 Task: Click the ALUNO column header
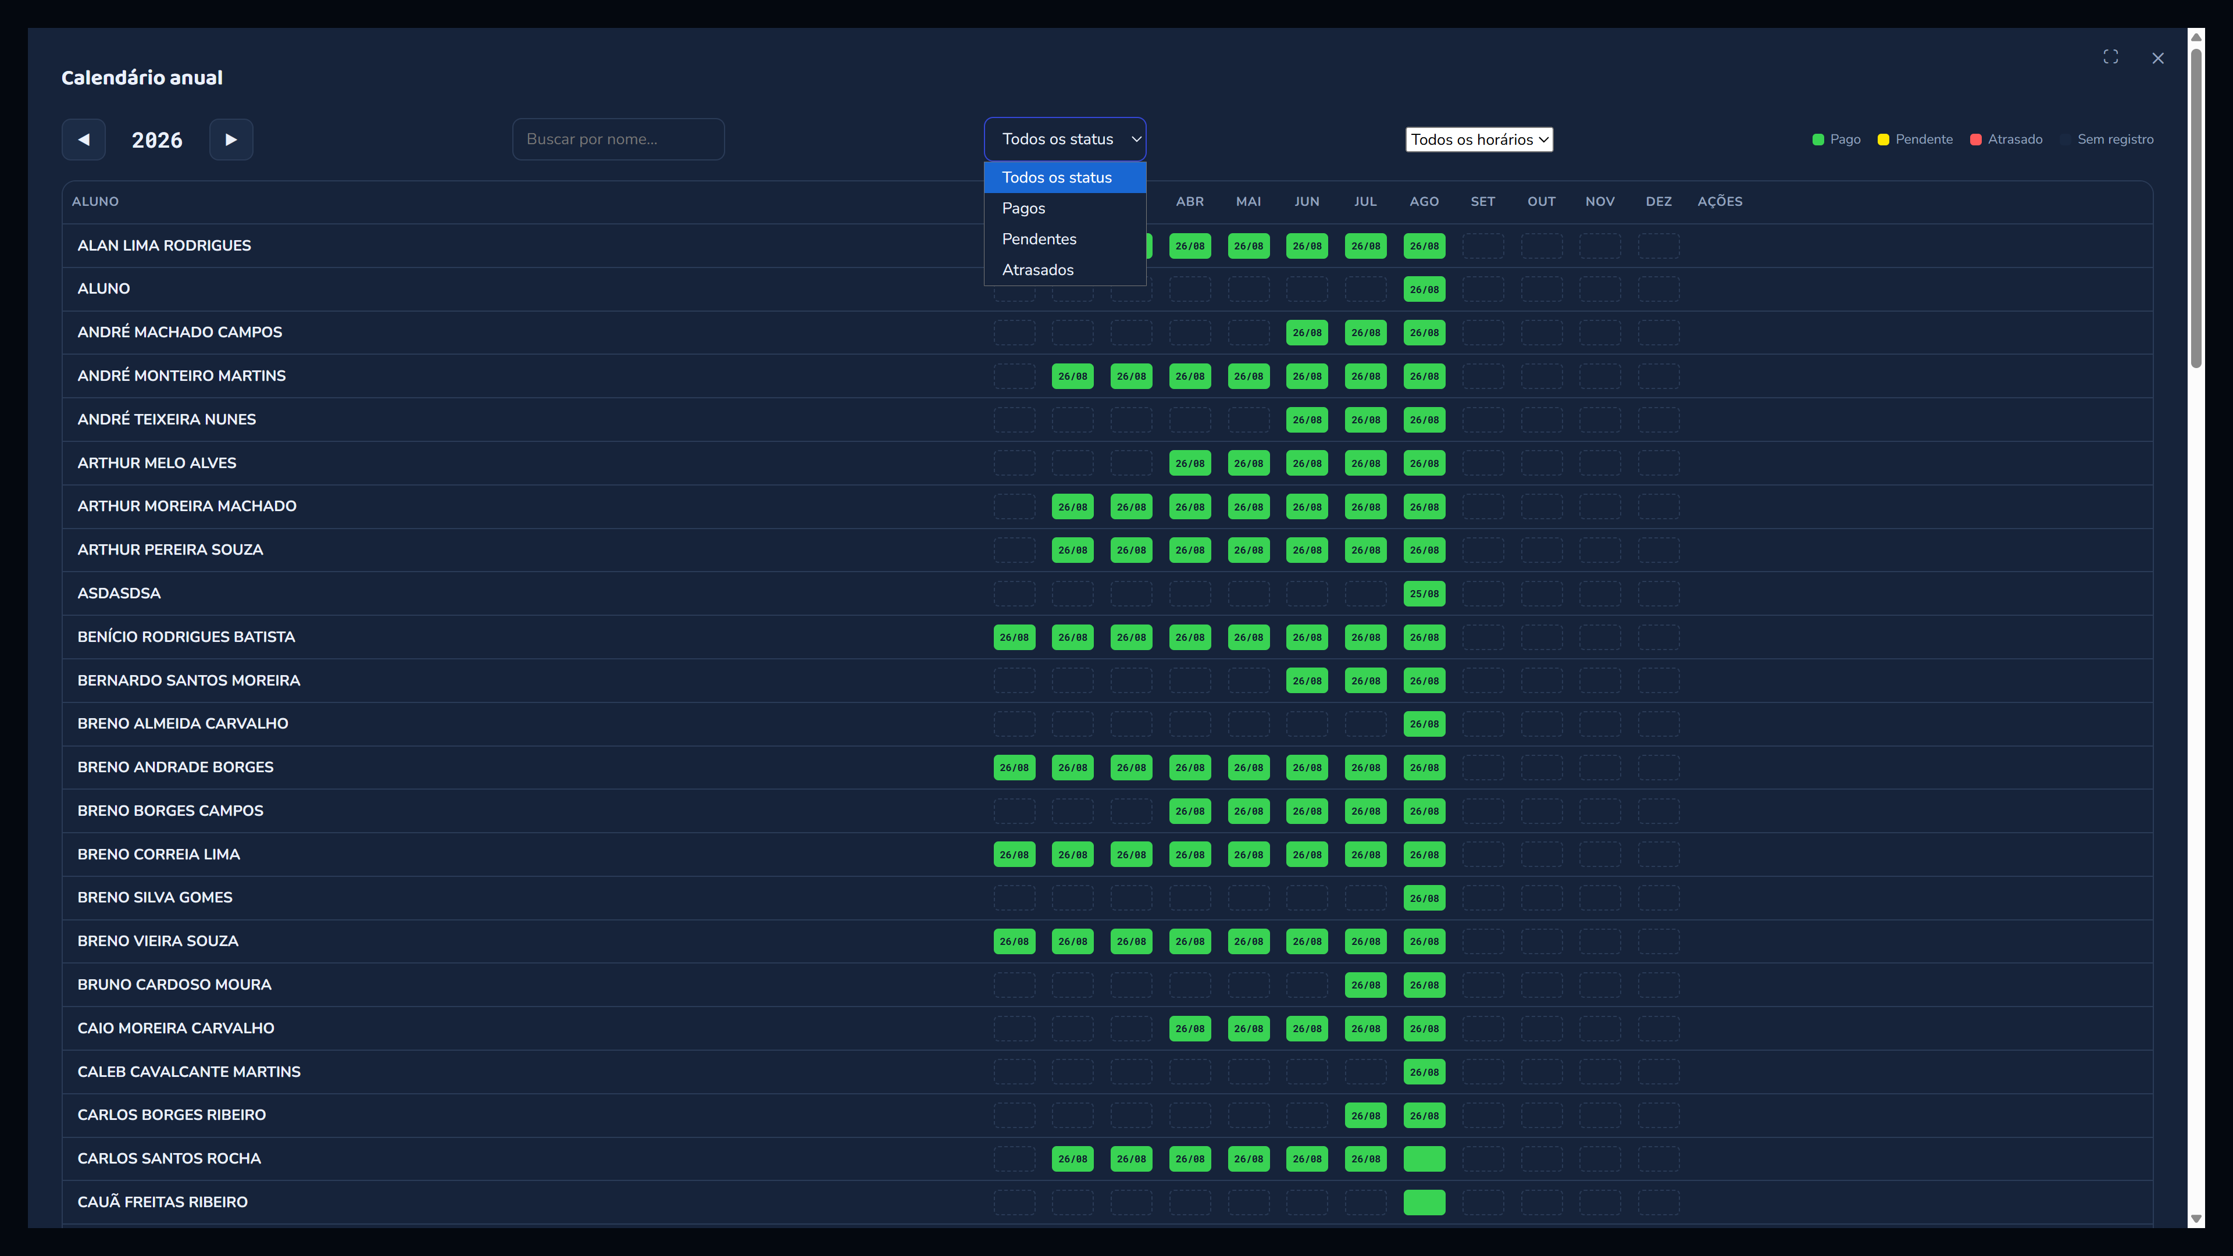click(x=95, y=201)
